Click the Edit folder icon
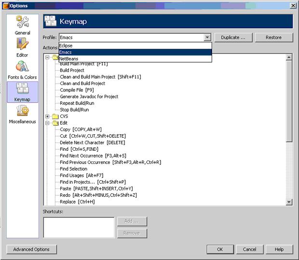Viewport: 299px width, 260px height. (55, 123)
